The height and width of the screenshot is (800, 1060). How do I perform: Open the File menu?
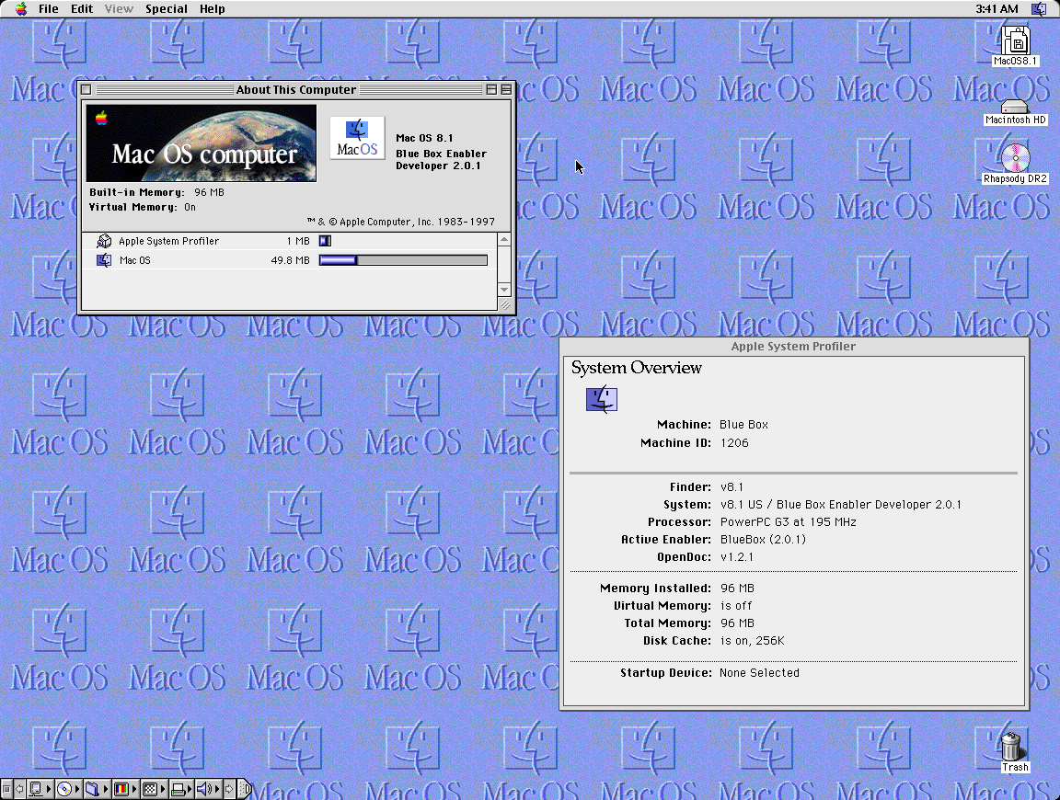[48, 9]
